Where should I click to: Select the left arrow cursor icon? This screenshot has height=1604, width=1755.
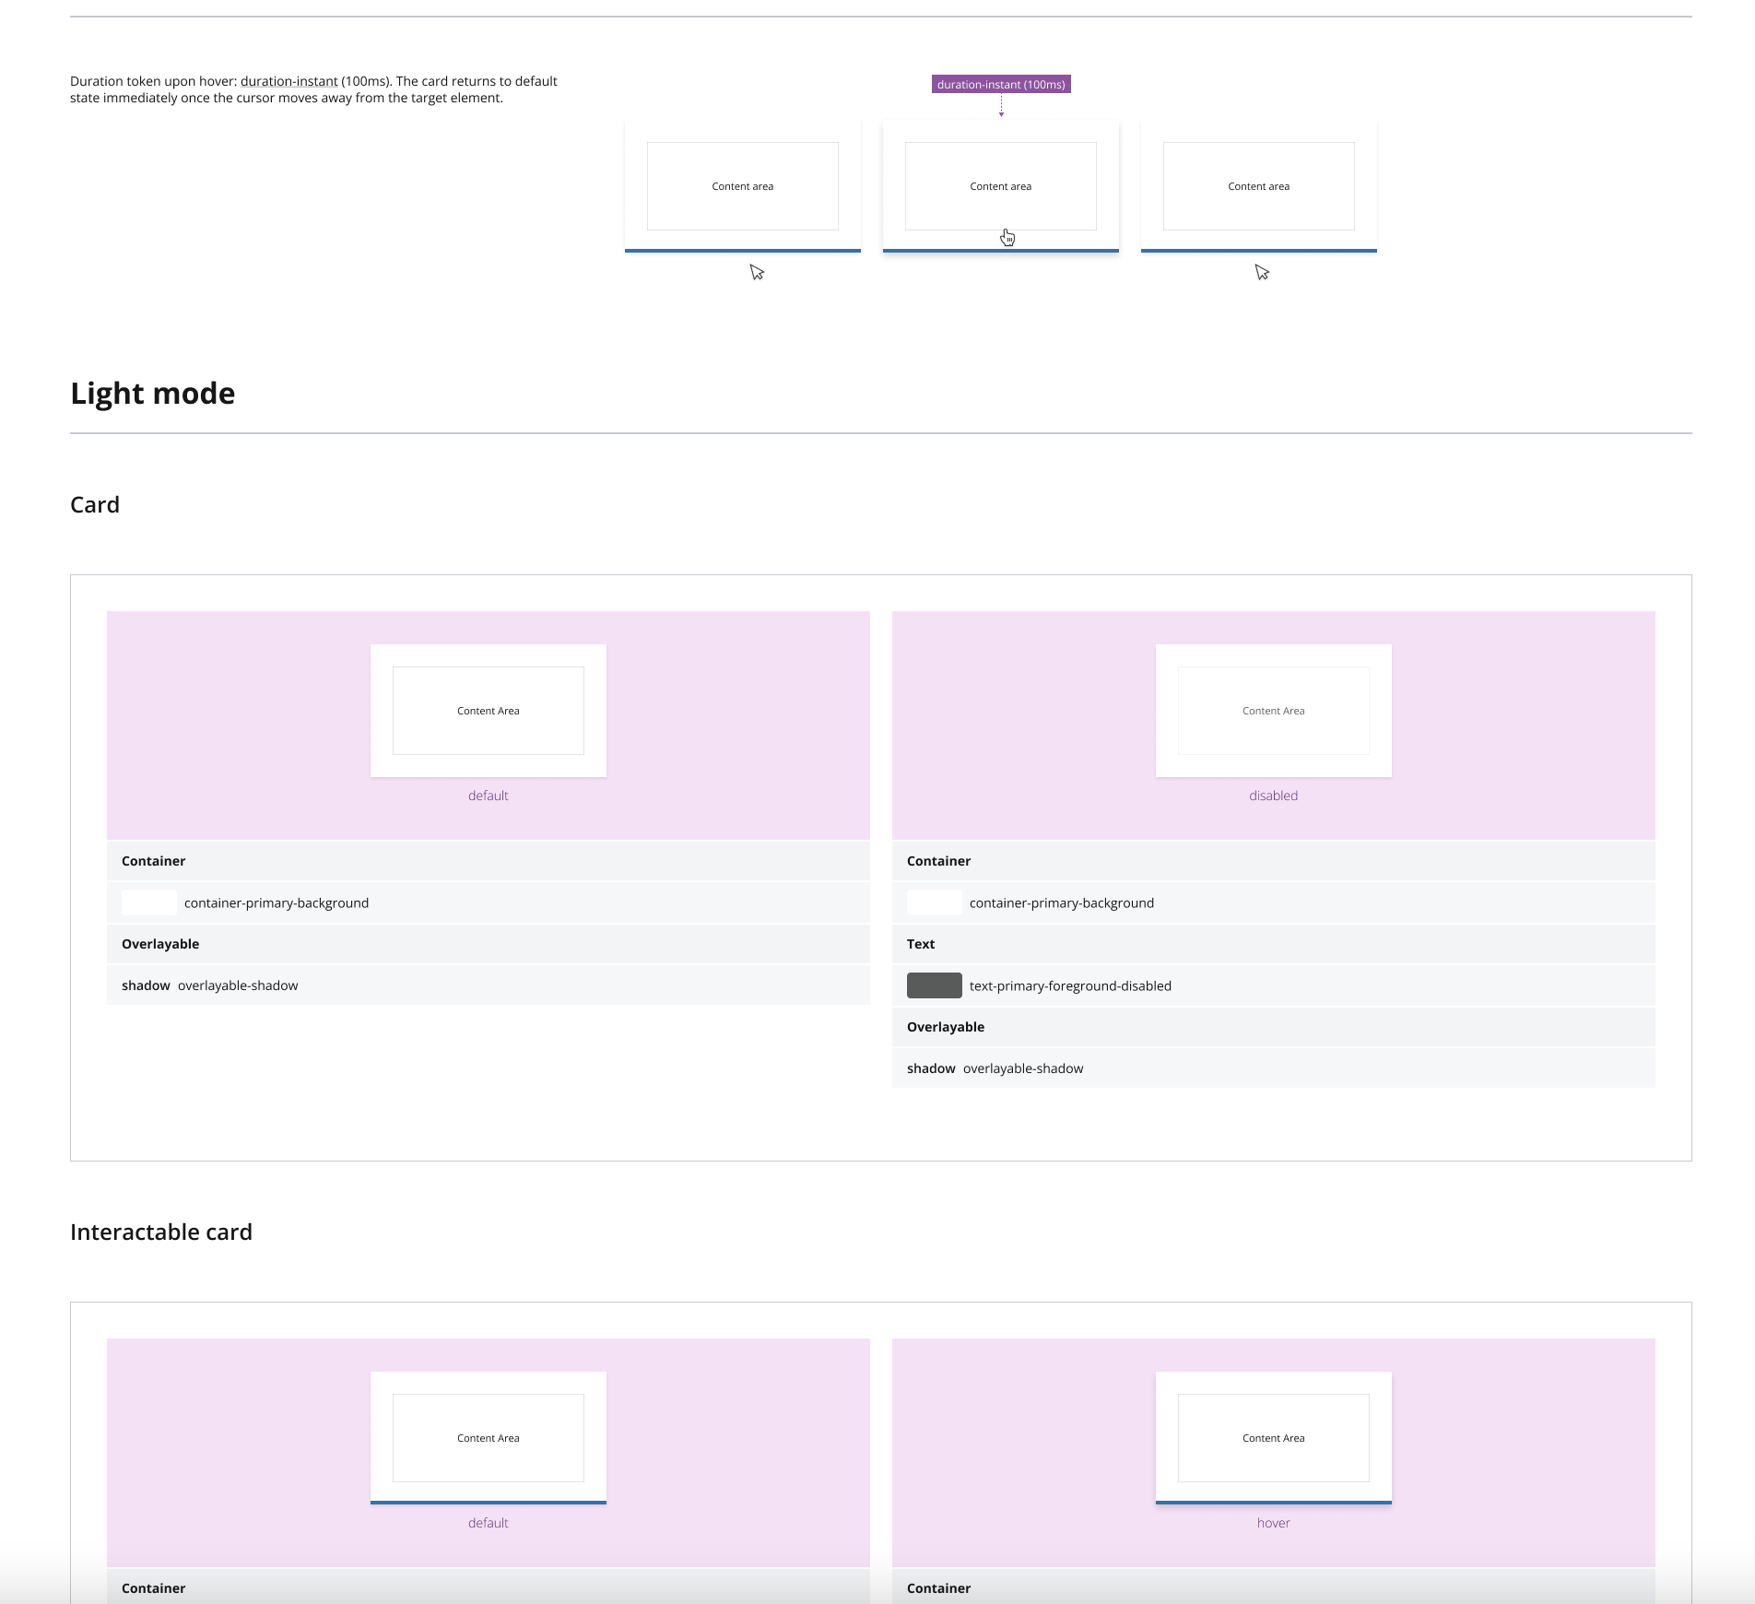click(x=758, y=272)
